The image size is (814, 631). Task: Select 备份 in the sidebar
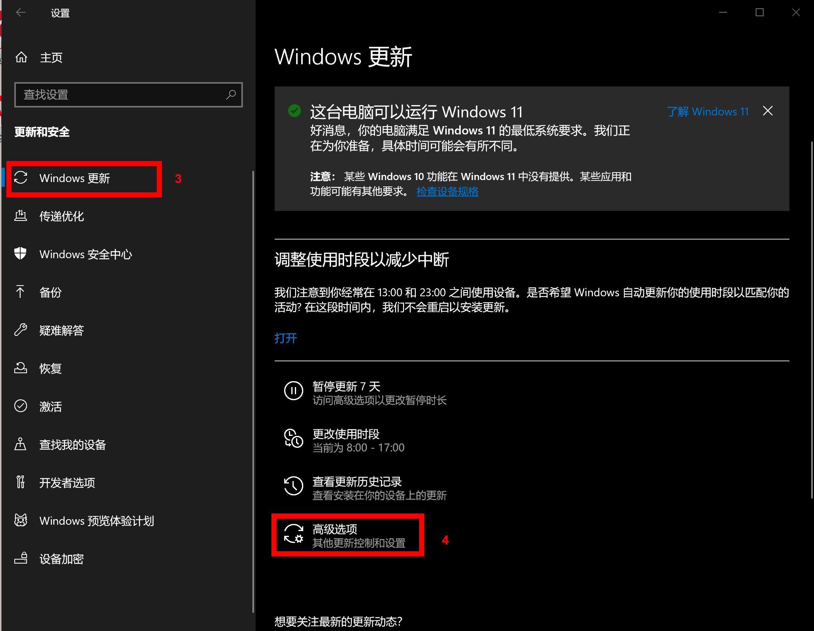pos(50,292)
